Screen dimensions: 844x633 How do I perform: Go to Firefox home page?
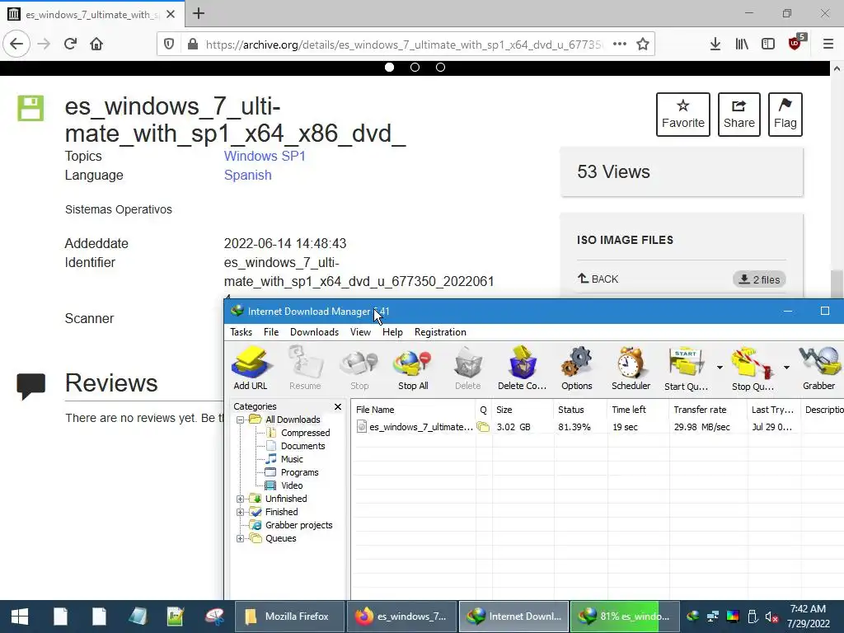[96, 45]
